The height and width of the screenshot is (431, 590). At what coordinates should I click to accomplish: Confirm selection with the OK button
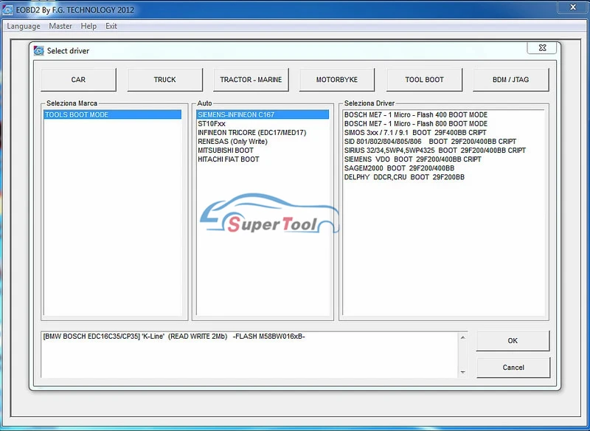pyautogui.click(x=513, y=341)
